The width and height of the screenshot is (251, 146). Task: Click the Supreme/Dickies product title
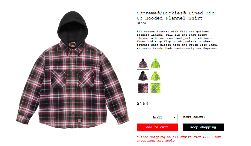coord(175,16)
